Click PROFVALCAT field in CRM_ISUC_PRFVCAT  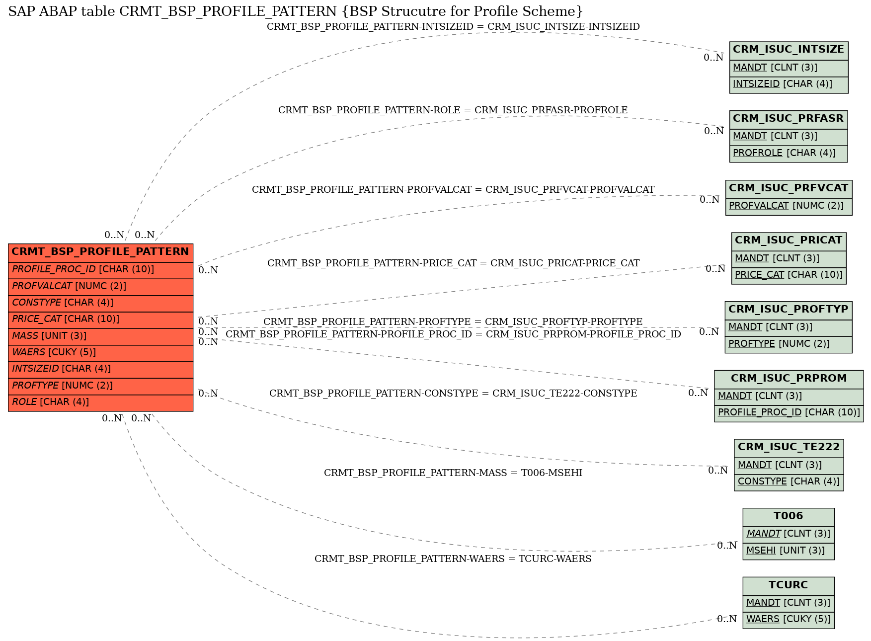point(789,206)
